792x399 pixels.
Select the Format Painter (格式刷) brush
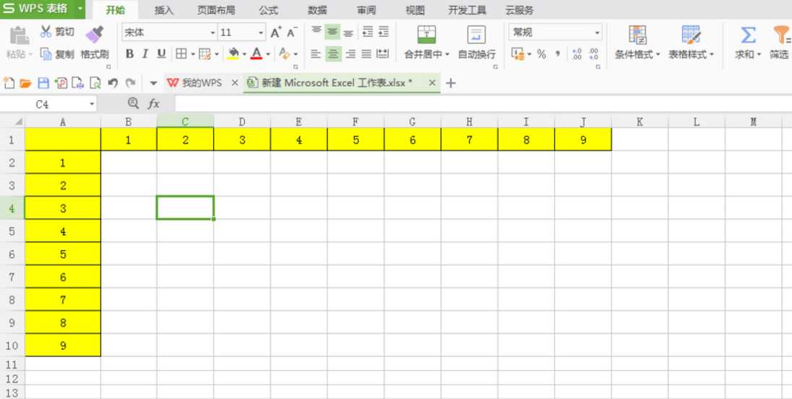[x=95, y=43]
